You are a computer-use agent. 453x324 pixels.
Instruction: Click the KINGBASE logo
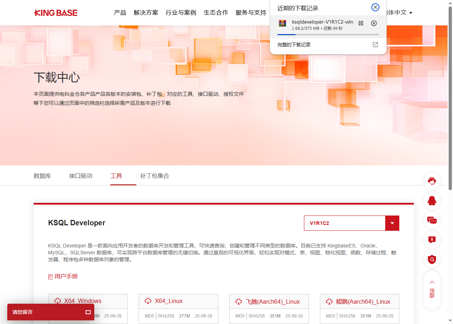coord(55,13)
